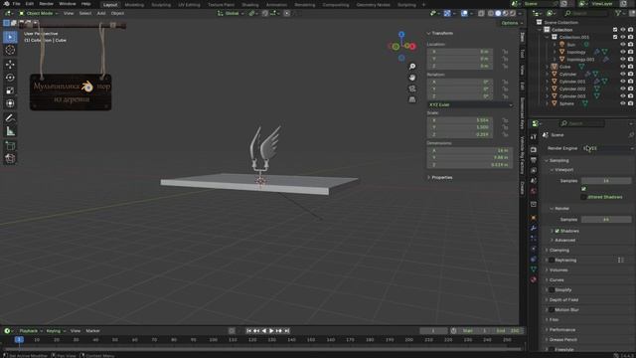636x358 pixels.
Task: Open the Object Mode dropdown
Action: (38, 13)
